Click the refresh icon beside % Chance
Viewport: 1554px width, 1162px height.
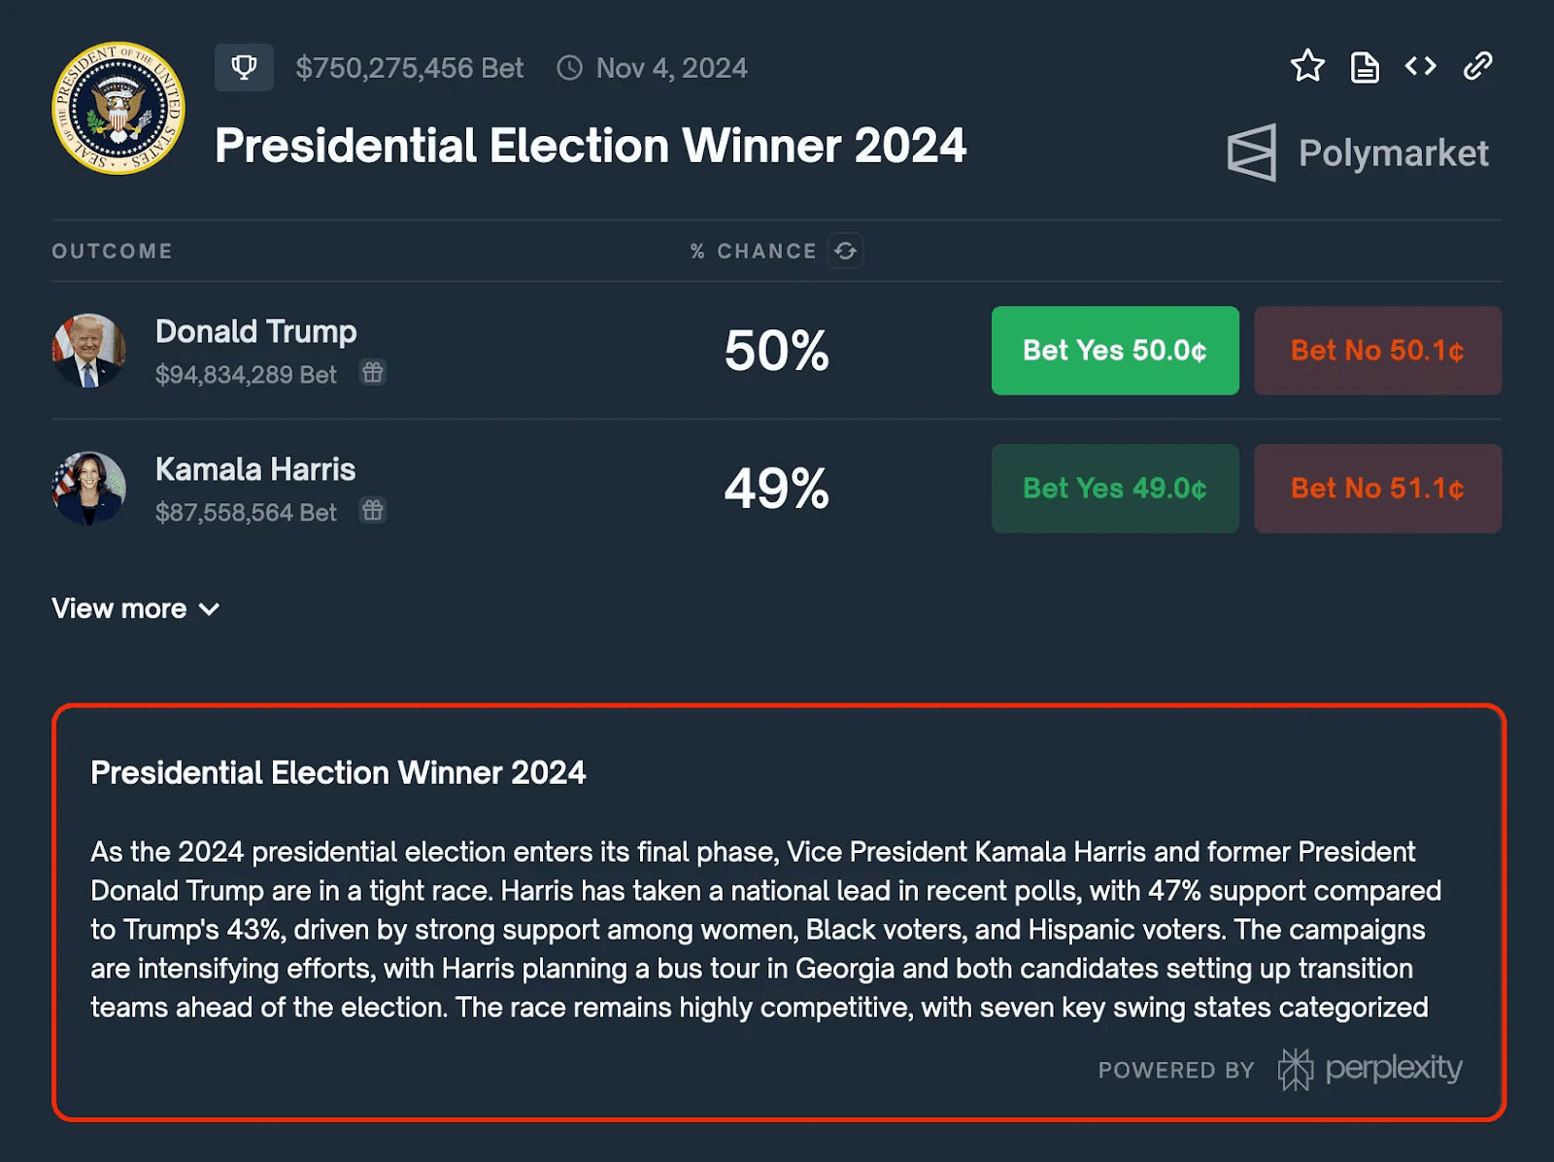tap(845, 251)
